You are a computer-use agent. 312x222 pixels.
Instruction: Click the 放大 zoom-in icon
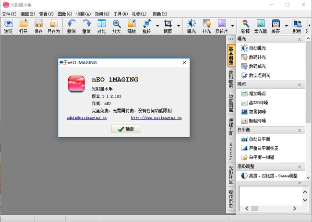click(x=117, y=26)
